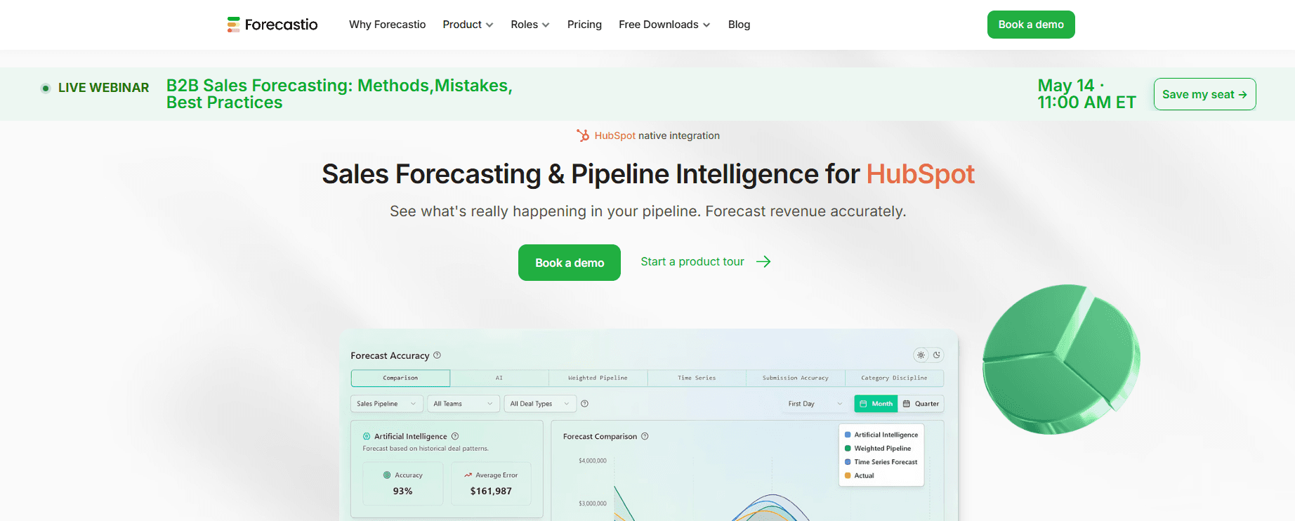Click Book a demo in the header
Image resolution: width=1295 pixels, height=521 pixels.
click(1031, 25)
